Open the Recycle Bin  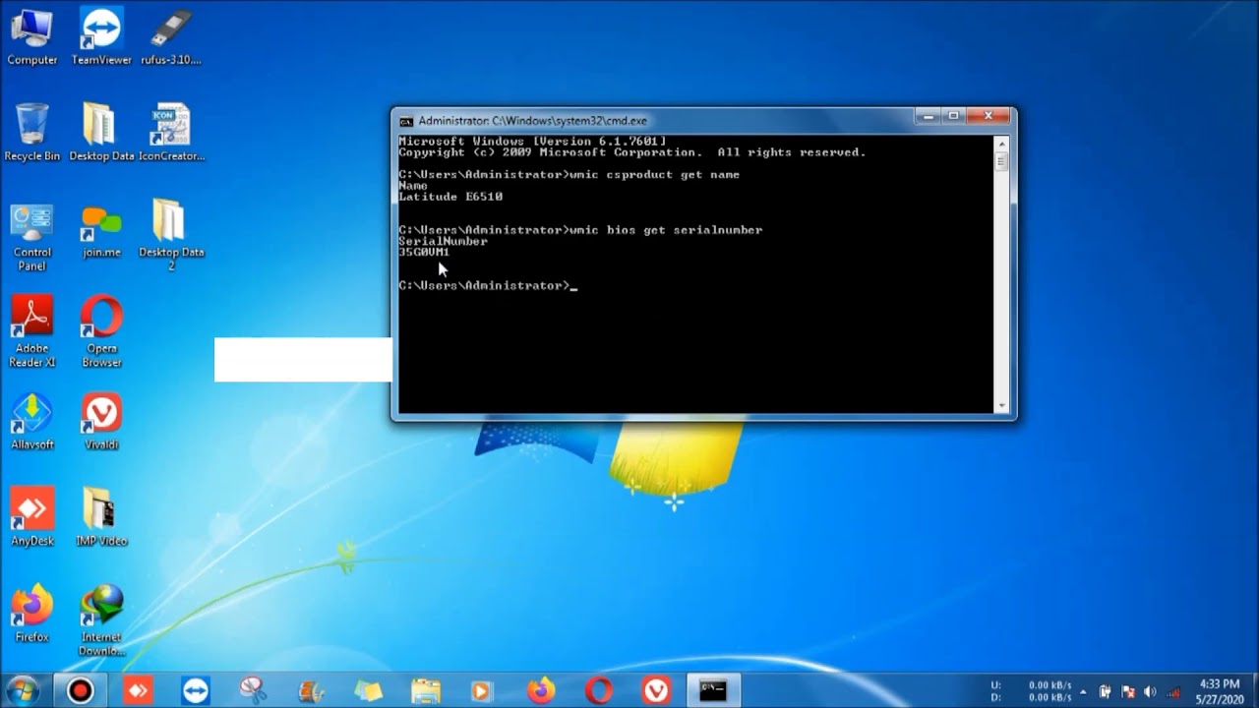[31, 133]
